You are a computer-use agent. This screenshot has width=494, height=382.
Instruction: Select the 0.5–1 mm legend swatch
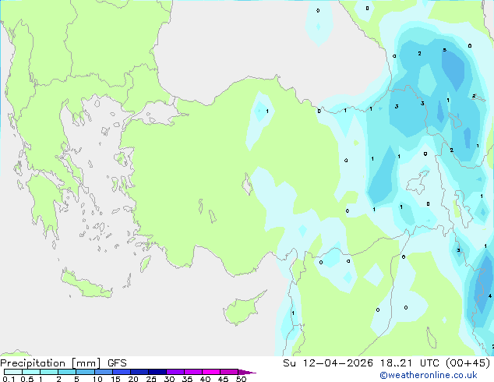tap(31, 372)
